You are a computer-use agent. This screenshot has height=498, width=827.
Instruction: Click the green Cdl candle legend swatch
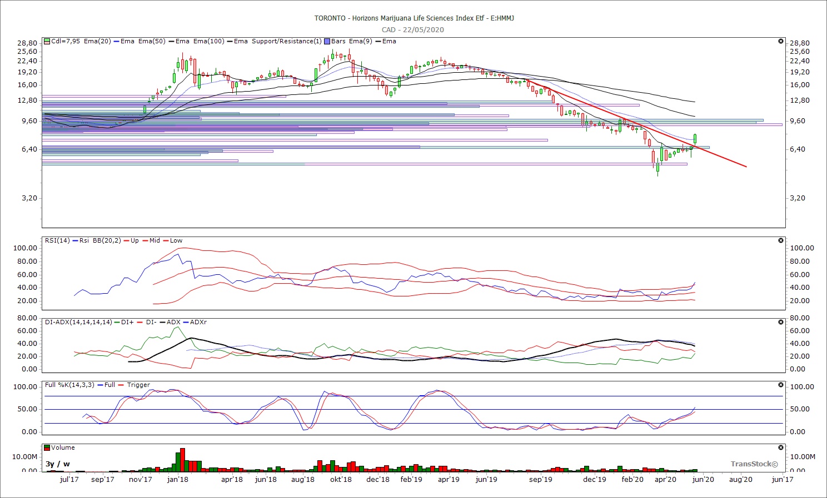47,41
